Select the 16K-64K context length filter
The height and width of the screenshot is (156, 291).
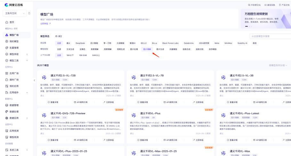click(81, 55)
